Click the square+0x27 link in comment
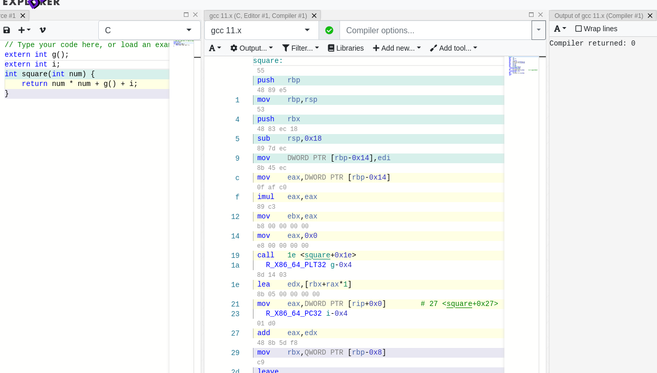This screenshot has width=657, height=373. point(459,304)
